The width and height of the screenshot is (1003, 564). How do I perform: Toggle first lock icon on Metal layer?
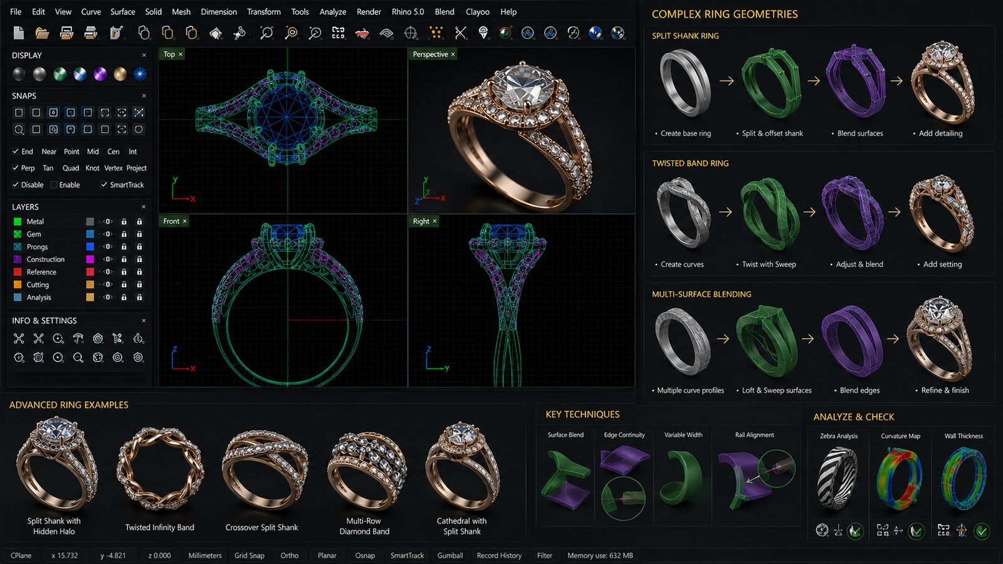pos(124,222)
